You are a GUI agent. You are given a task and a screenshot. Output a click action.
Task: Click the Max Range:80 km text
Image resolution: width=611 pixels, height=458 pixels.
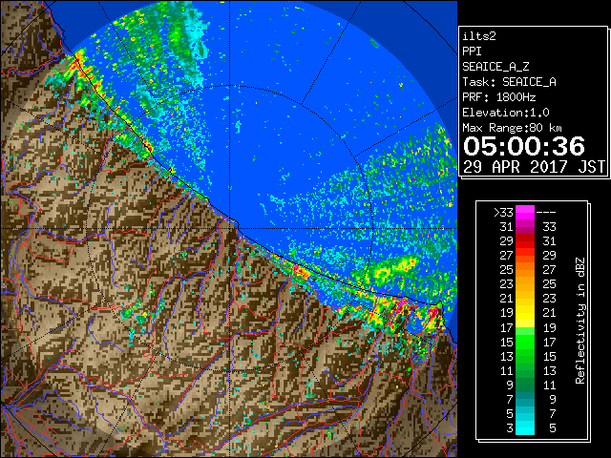pos(512,128)
